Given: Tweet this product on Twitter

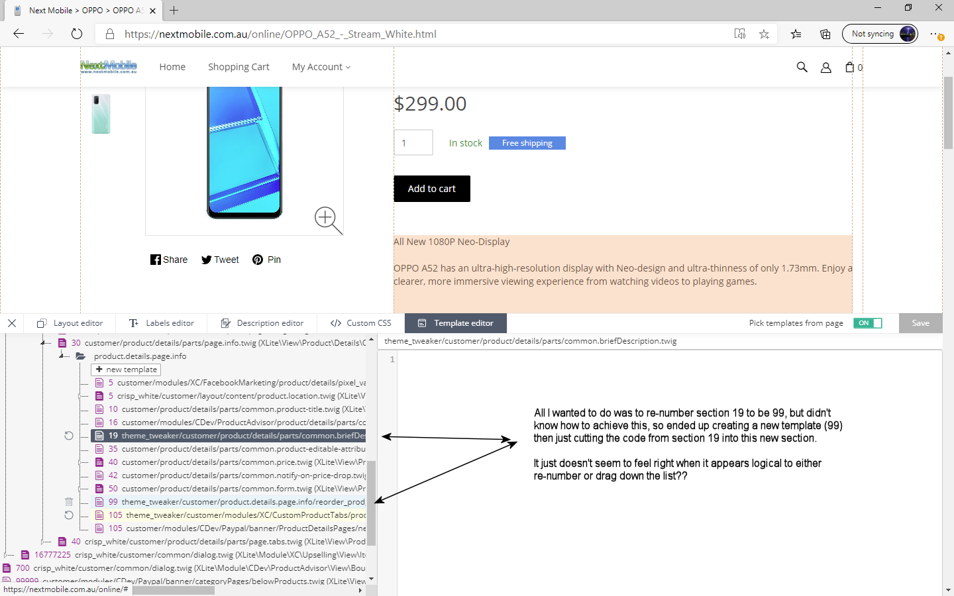Looking at the screenshot, I should click(x=220, y=260).
